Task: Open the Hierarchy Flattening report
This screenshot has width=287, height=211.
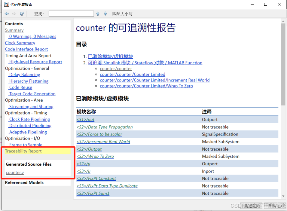Action: (29, 81)
